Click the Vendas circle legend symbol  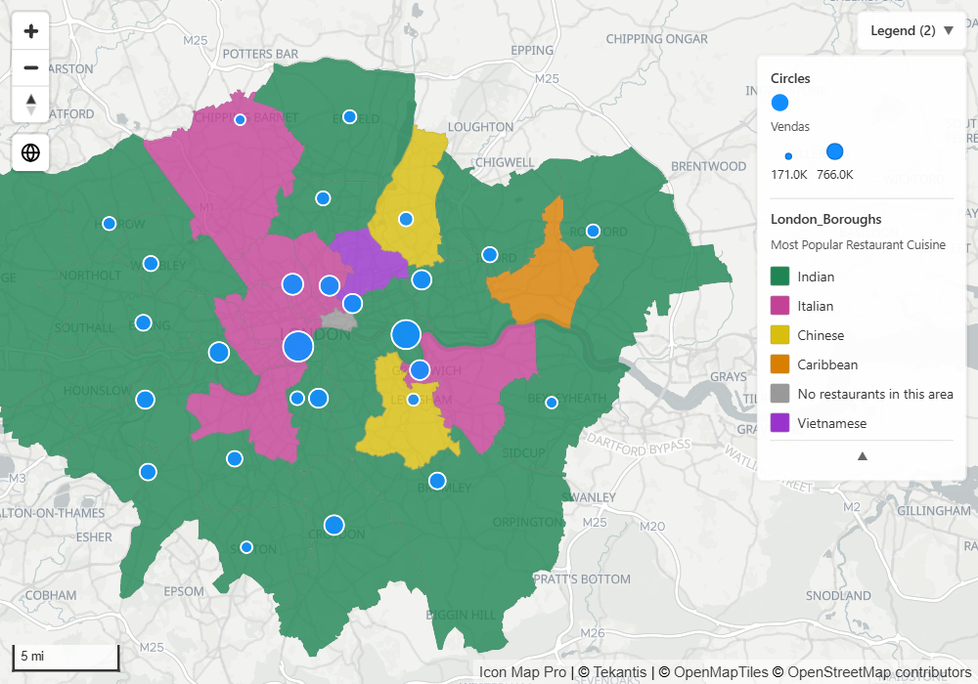click(779, 103)
